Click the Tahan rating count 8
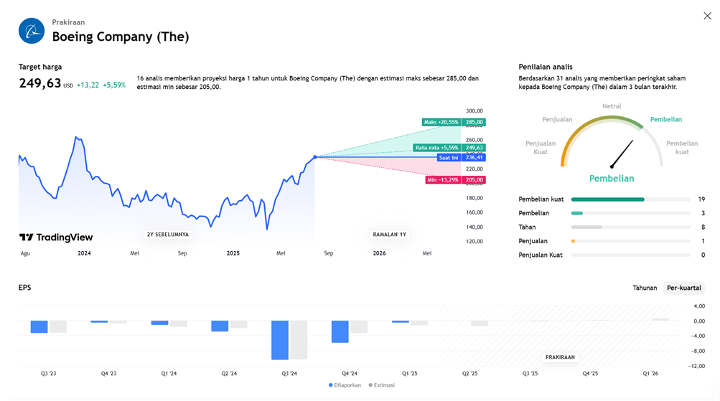The width and height of the screenshot is (720, 401). [703, 227]
